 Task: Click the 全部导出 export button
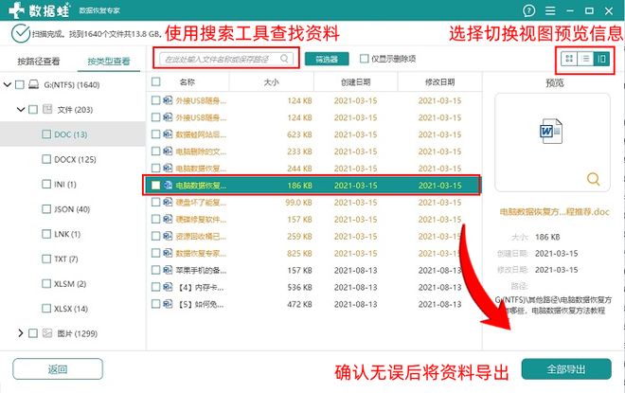pyautogui.click(x=566, y=369)
